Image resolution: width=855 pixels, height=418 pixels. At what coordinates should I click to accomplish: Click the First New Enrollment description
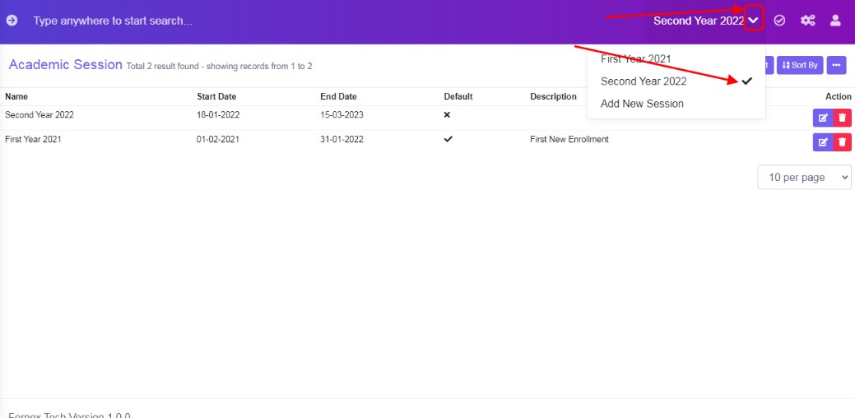(x=569, y=139)
